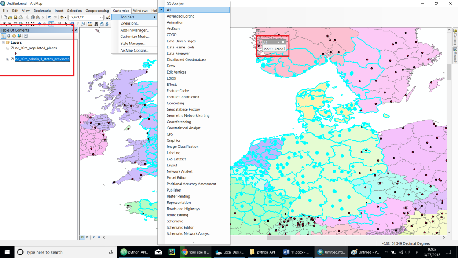This screenshot has height=258, width=458.
Task: Click the populated places point symbol swatch
Action: tap(15, 53)
